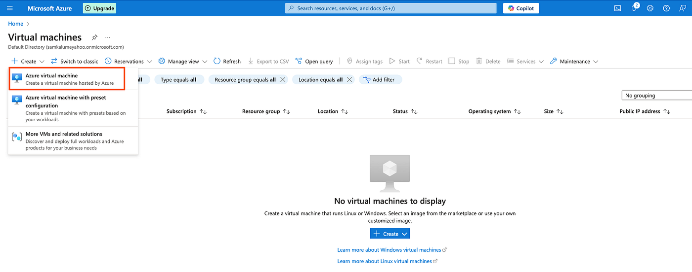Click Open query
692x272 pixels.
[x=314, y=62]
